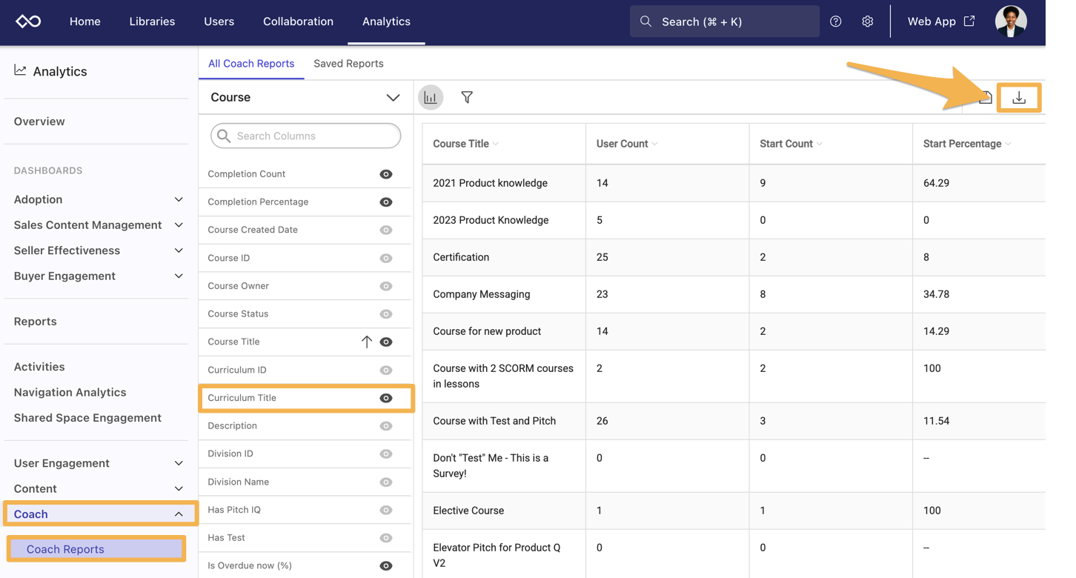
Task: Click the download report icon
Action: (x=1019, y=98)
